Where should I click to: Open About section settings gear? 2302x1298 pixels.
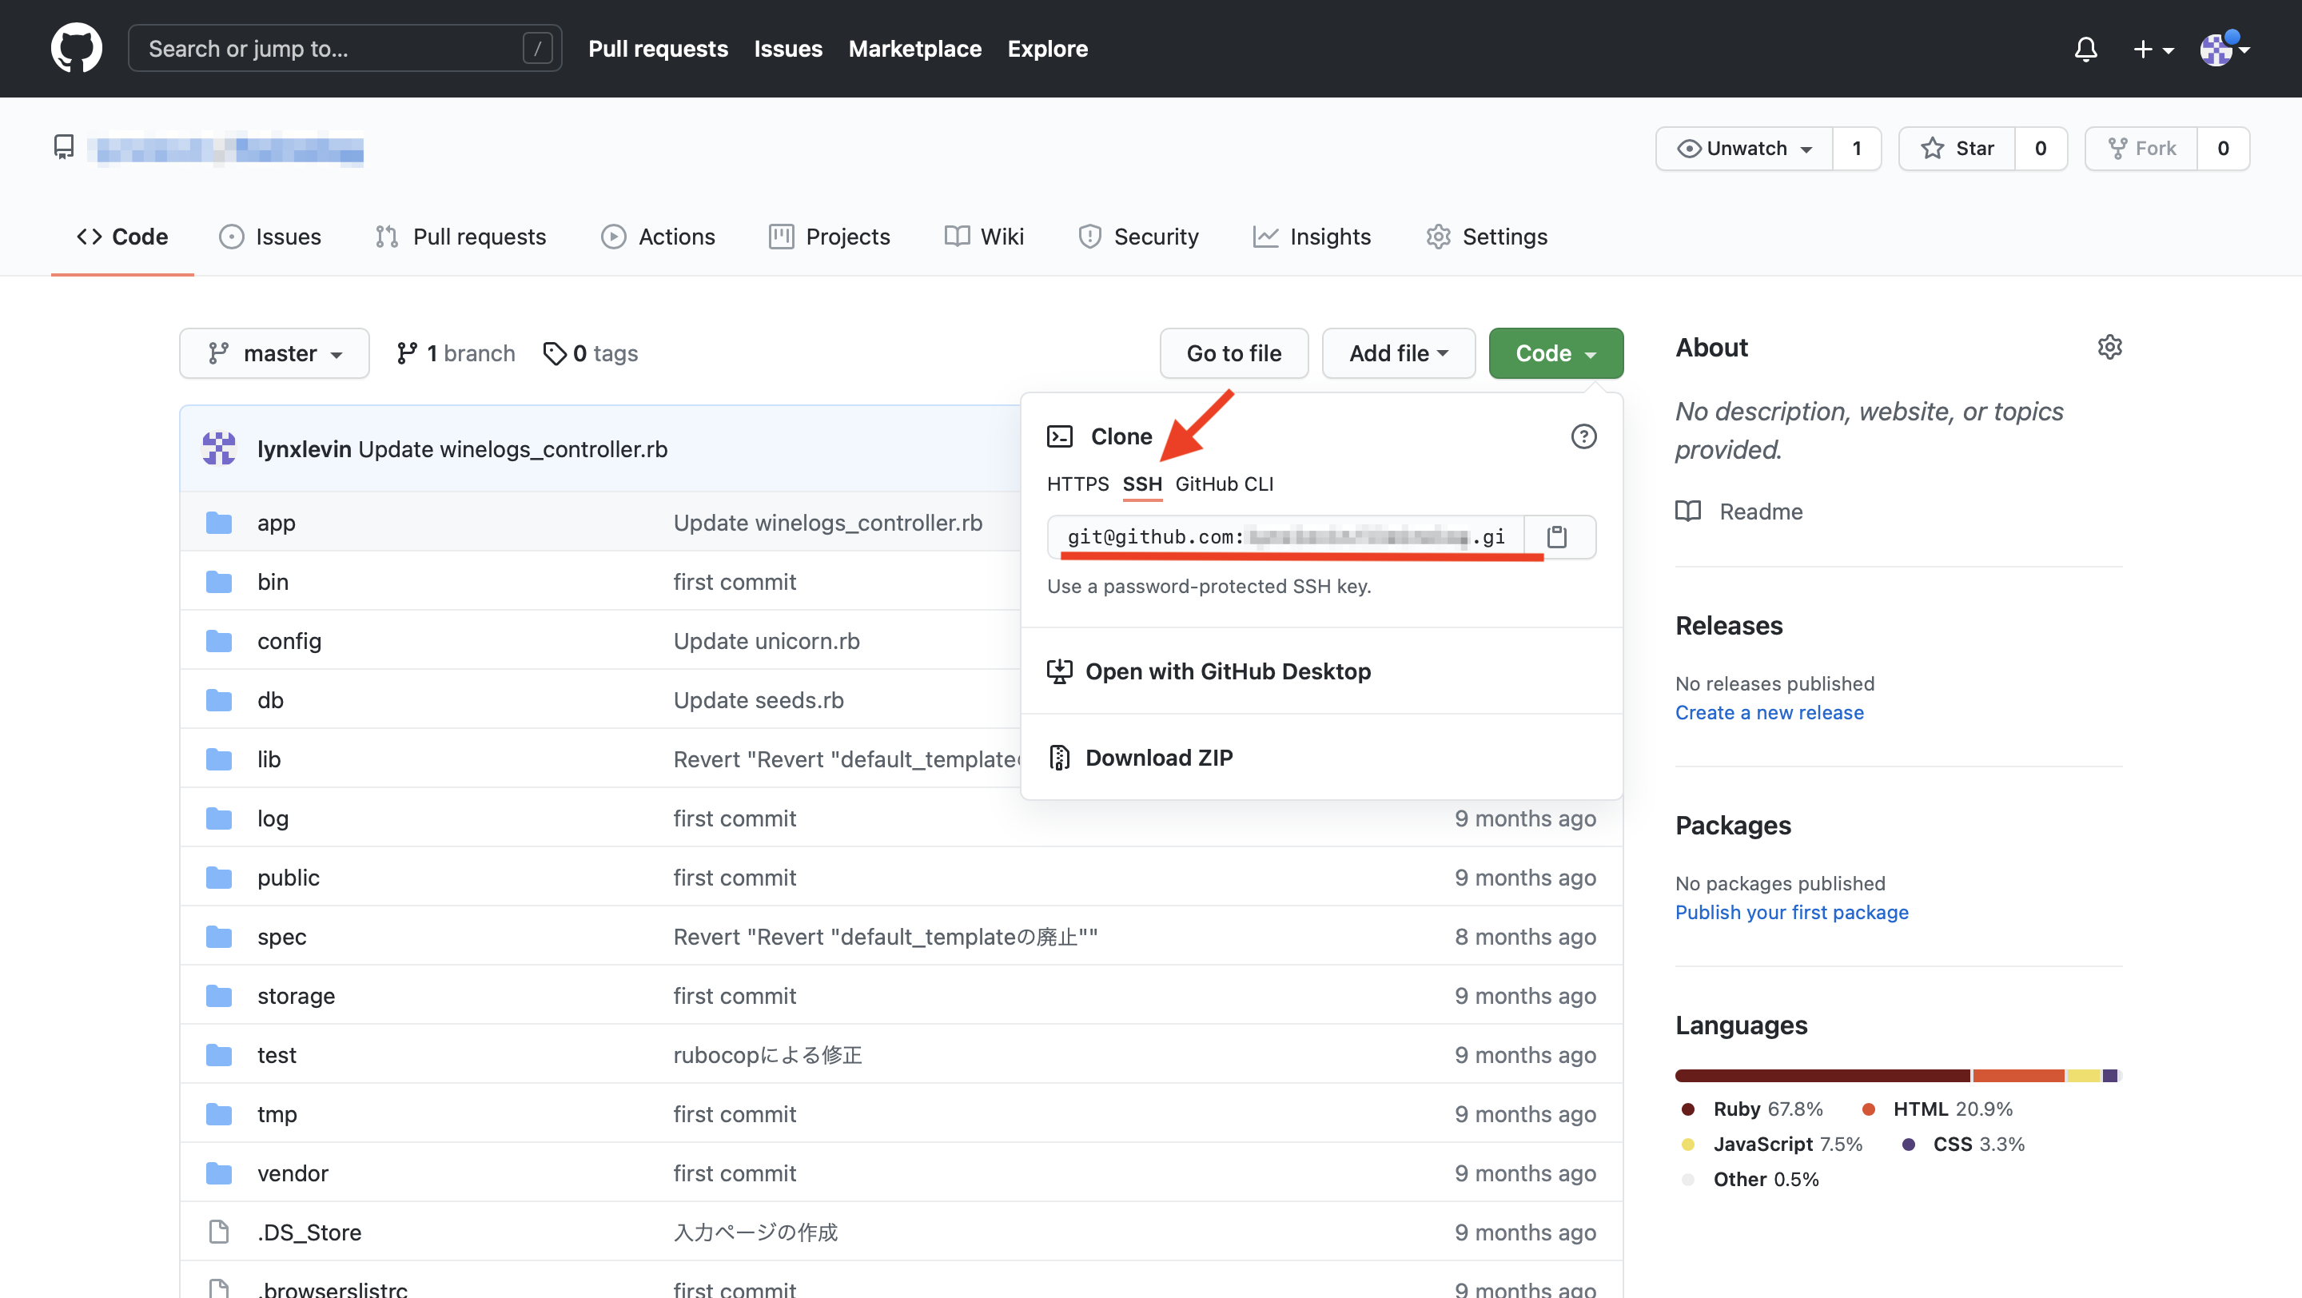[2110, 347]
